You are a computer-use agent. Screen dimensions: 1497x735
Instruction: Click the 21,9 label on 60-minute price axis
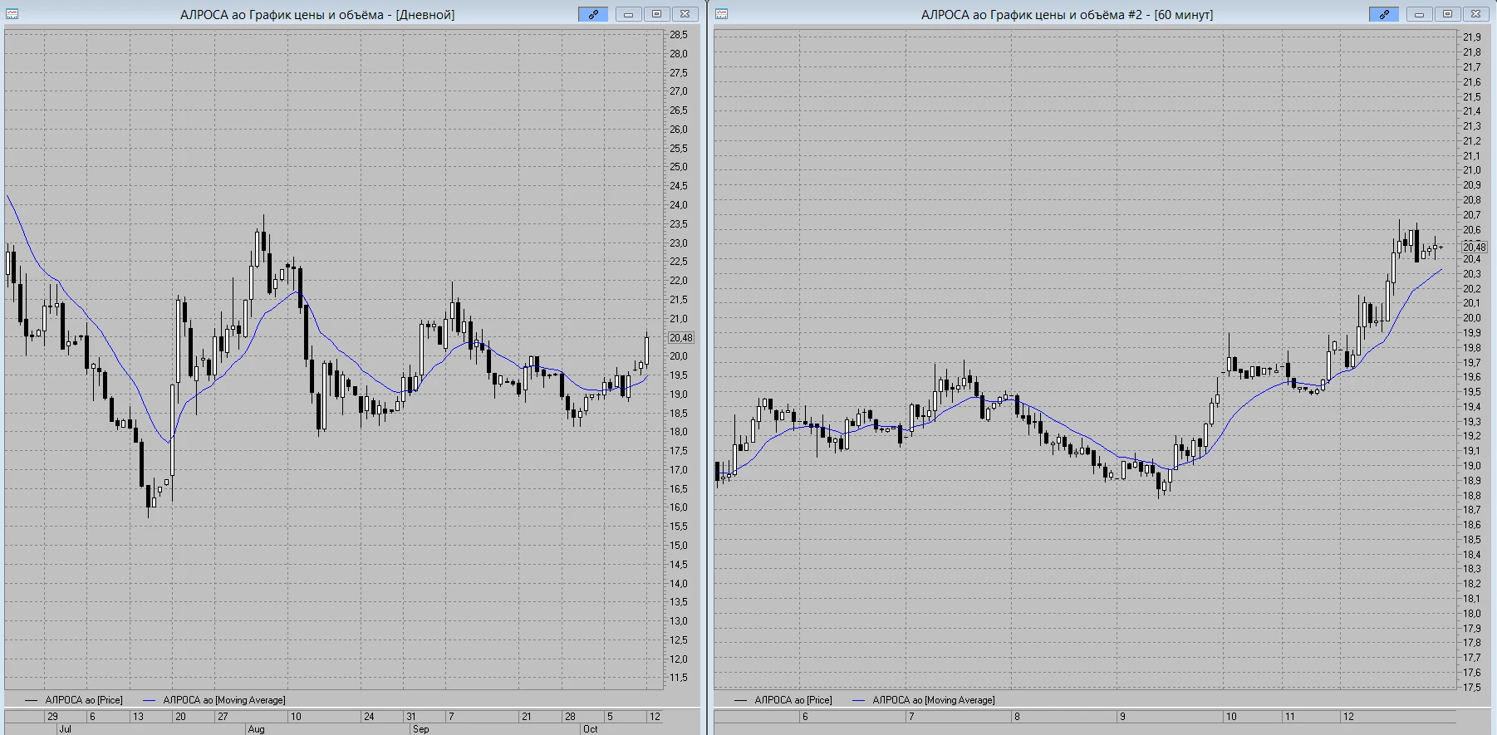click(1472, 37)
